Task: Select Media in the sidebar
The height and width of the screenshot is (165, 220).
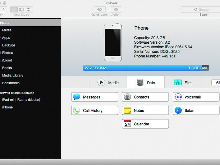Action: click(x=30, y=30)
